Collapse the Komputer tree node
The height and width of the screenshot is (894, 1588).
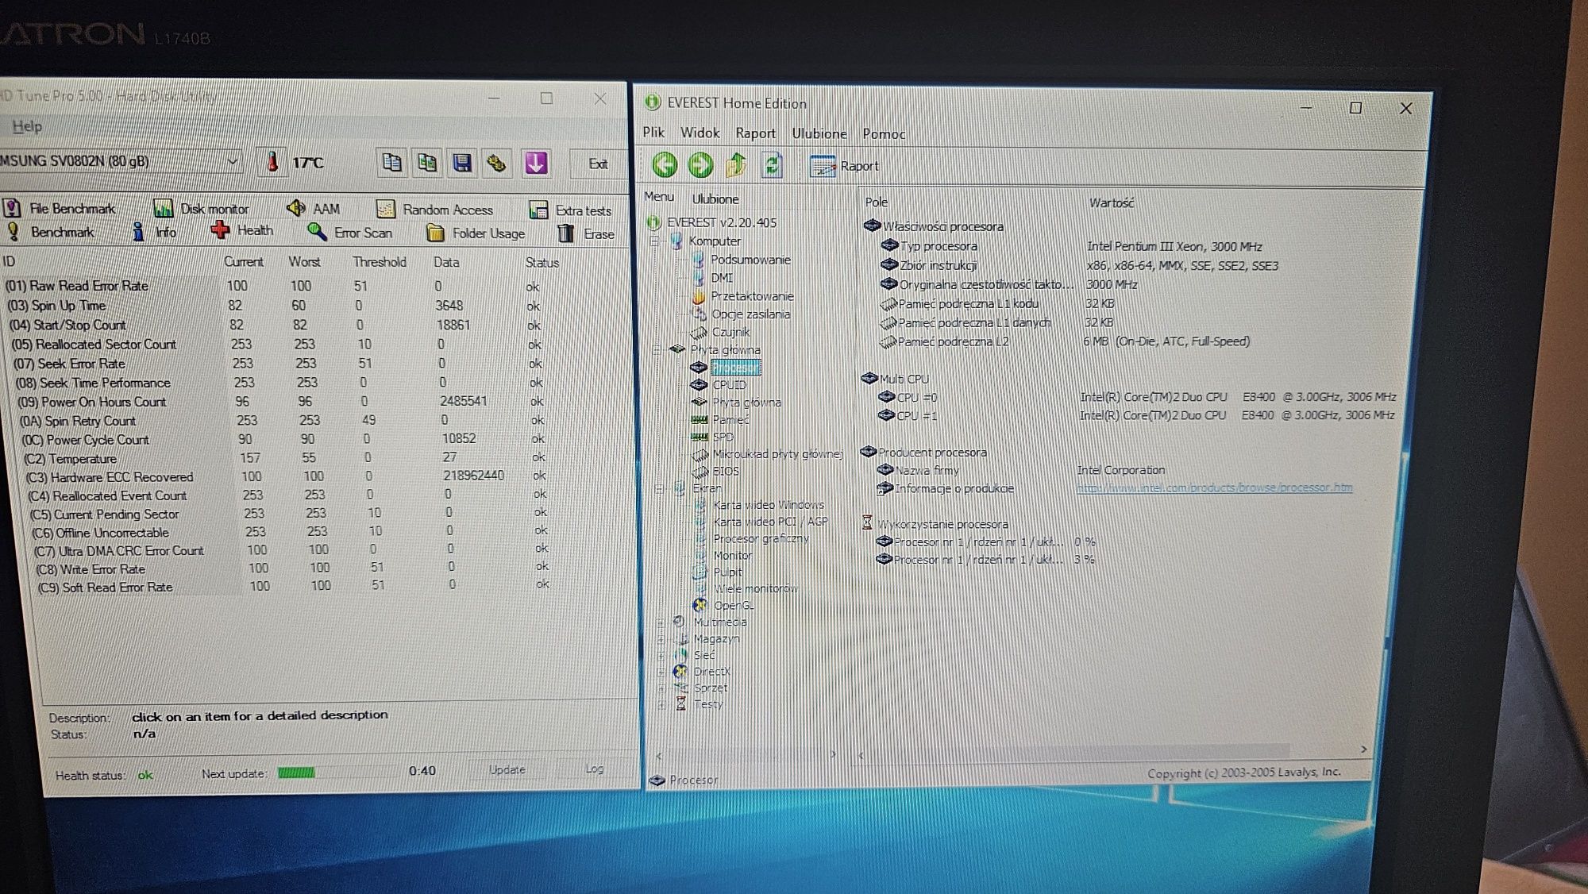tap(655, 241)
